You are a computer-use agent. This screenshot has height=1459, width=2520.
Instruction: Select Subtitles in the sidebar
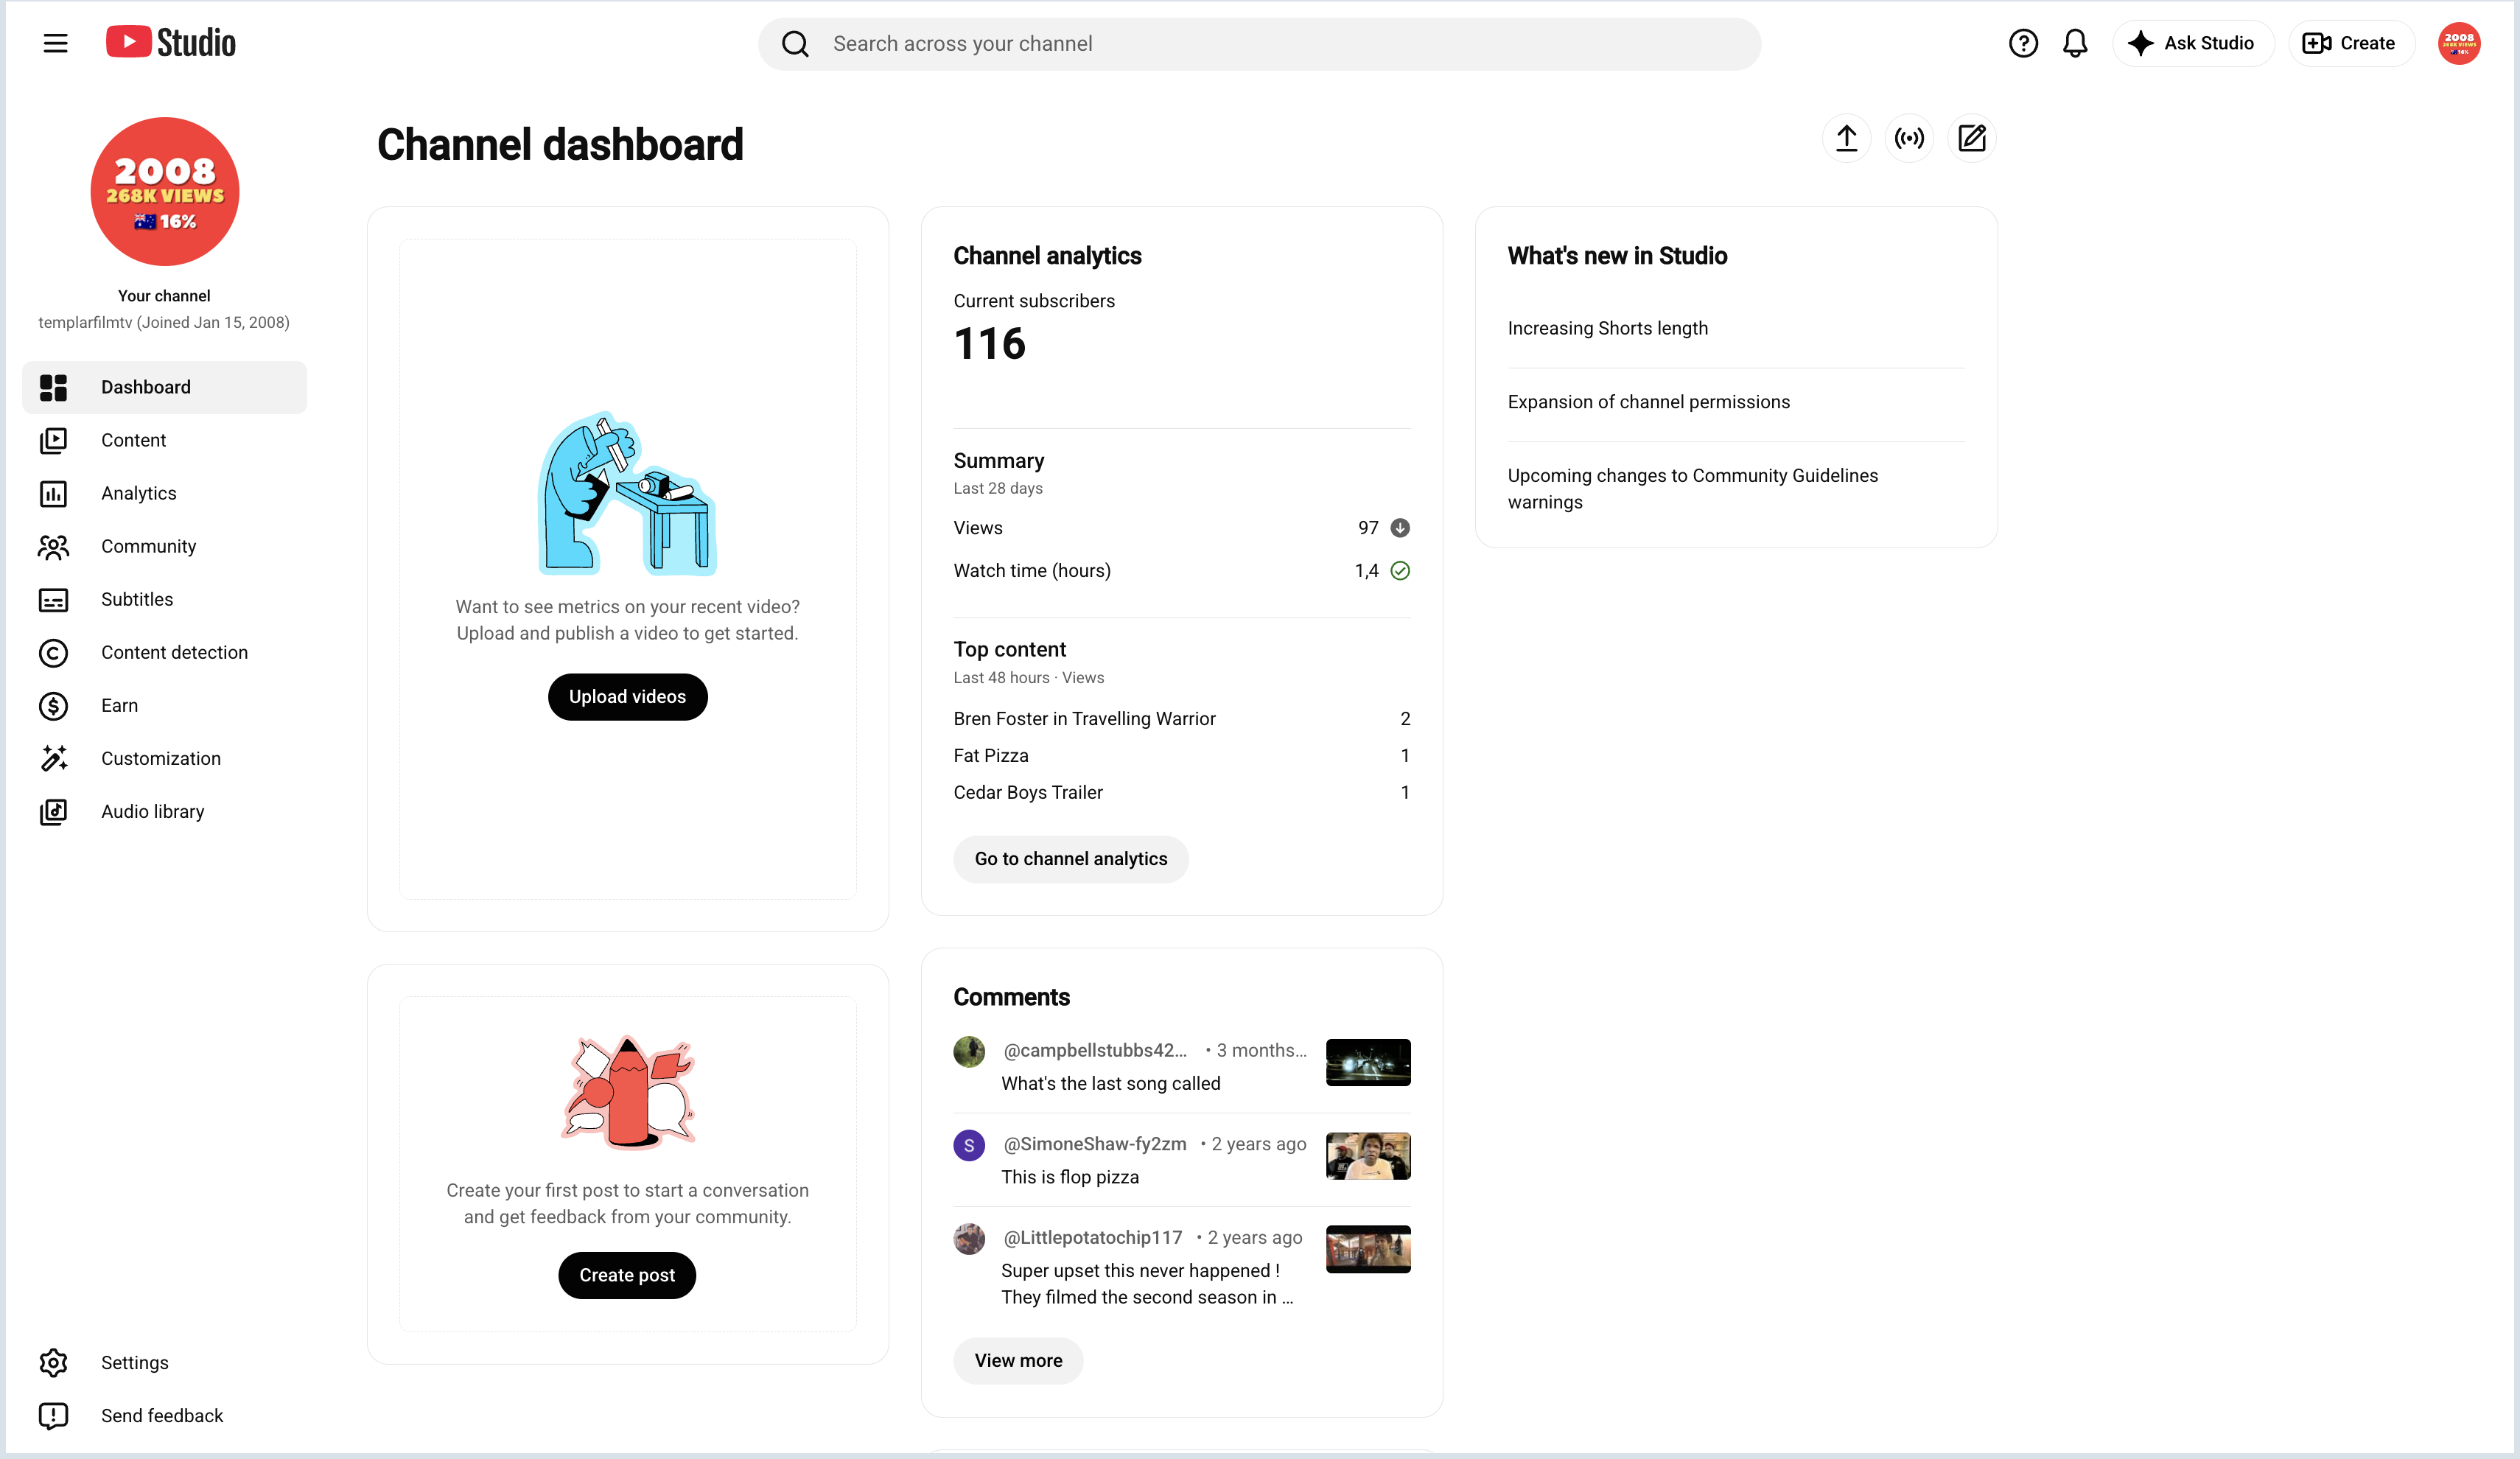[137, 599]
